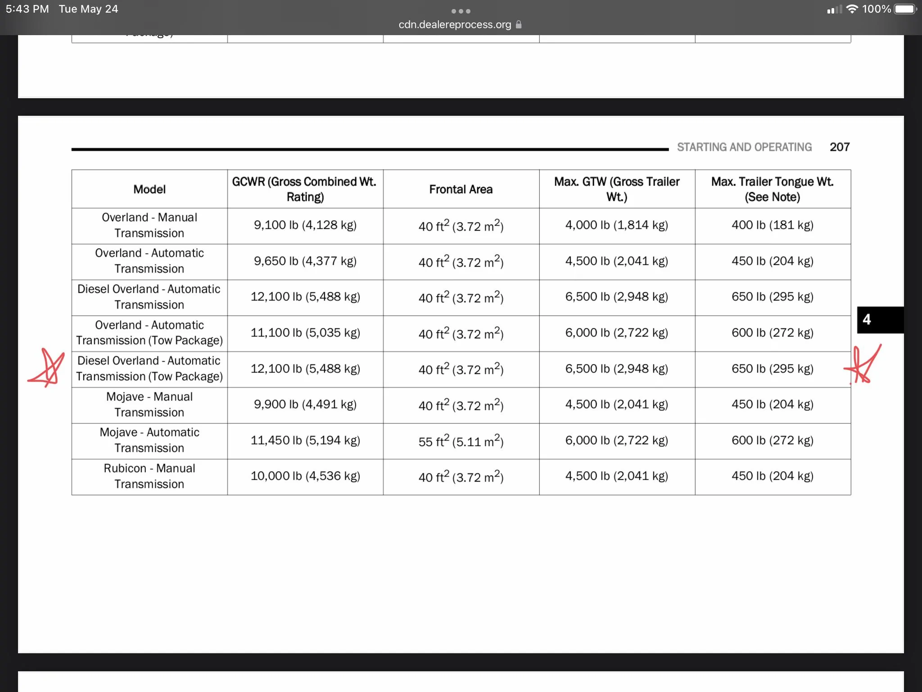The width and height of the screenshot is (922, 692).
Task: Select the 10,000 lb (4,536 kg) cell
Action: (x=305, y=477)
